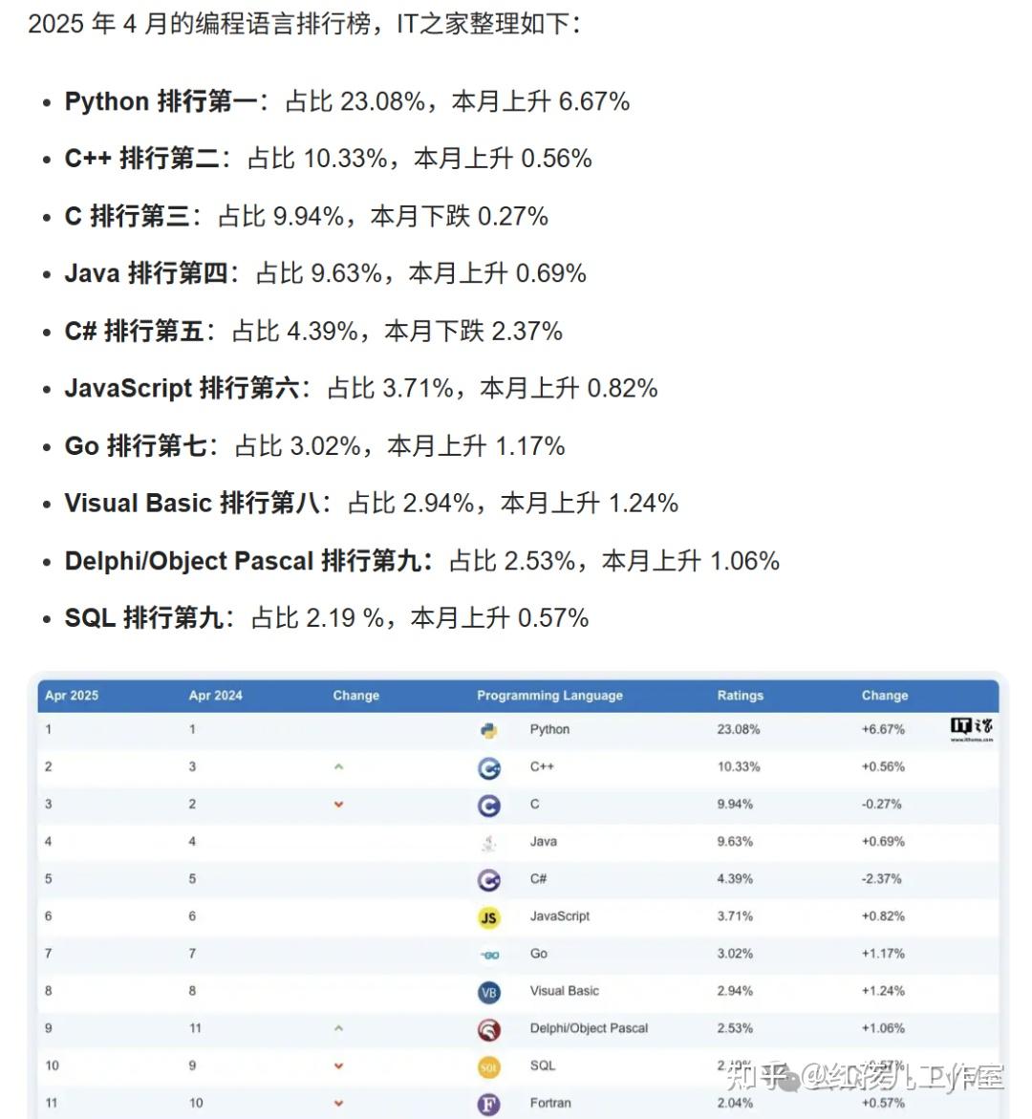
Task: Click the red down arrow for C
Action: pos(339,805)
